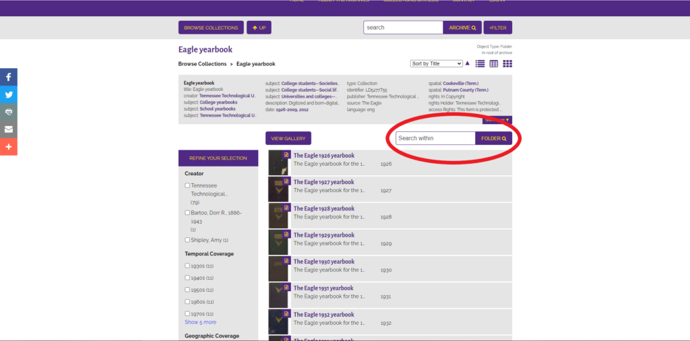Open The Eagle 1928 yearbook link
This screenshot has height=341, width=690.
point(324,208)
